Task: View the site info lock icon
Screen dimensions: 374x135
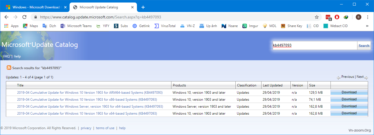Action: pyautogui.click(x=35, y=17)
